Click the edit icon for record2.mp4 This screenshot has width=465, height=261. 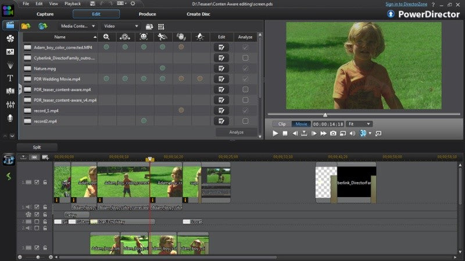(221, 121)
